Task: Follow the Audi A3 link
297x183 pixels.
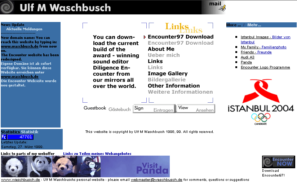Action: [x=247, y=57]
